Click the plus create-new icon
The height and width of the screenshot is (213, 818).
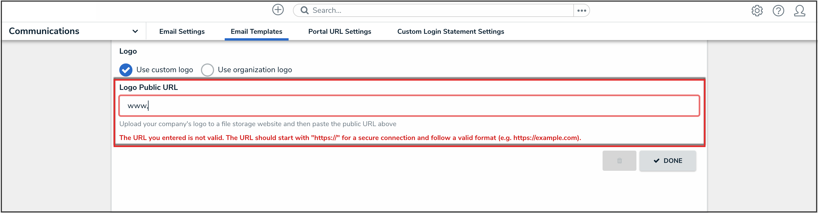278,10
